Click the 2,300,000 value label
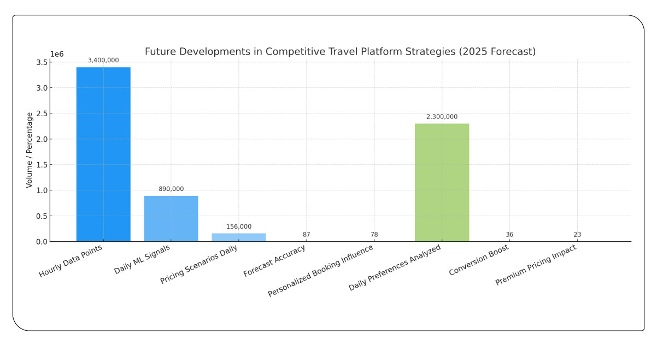This screenshot has height=346, width=657. (x=441, y=116)
